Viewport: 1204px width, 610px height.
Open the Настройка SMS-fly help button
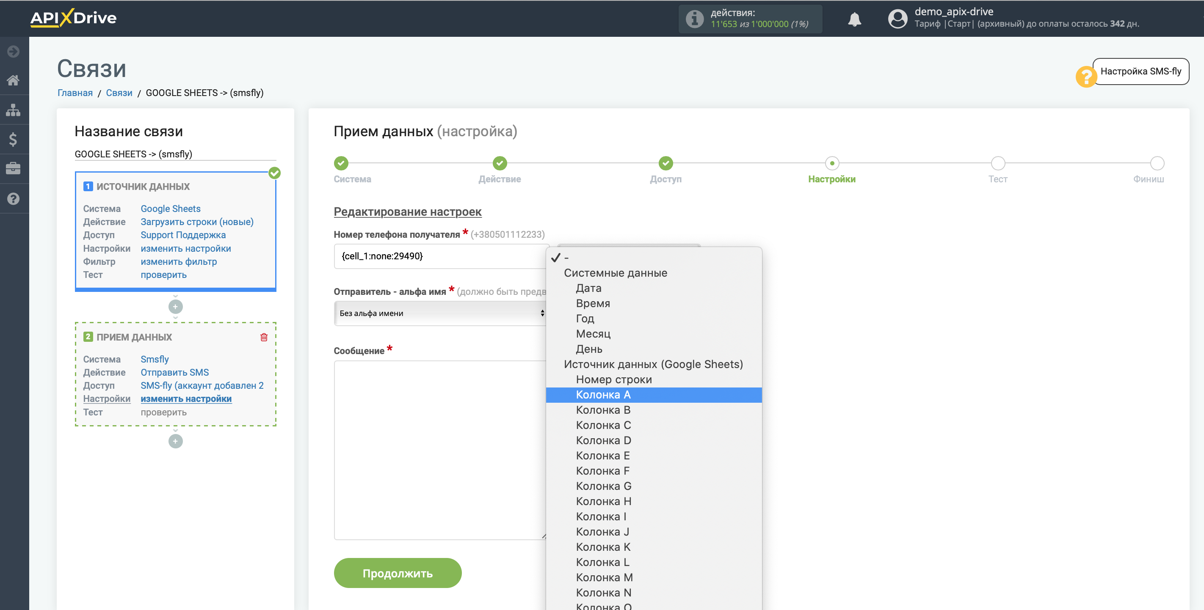(1140, 71)
